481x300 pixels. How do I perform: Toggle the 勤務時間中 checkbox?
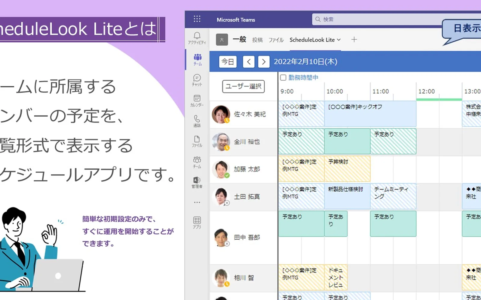[x=283, y=78]
